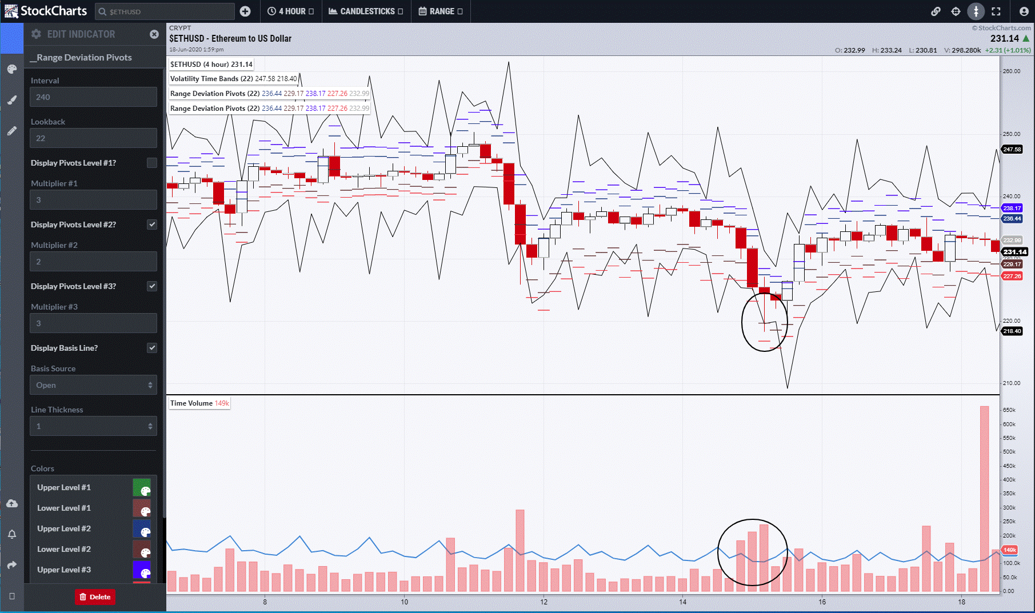Screen dimensions: 1035x613
Task: Click the chart title Ethereum to US Dollar
Action: (230, 38)
